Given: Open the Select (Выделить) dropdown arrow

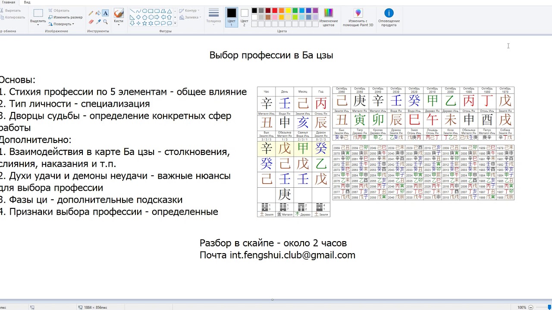Looking at the screenshot, I should pos(38,25).
